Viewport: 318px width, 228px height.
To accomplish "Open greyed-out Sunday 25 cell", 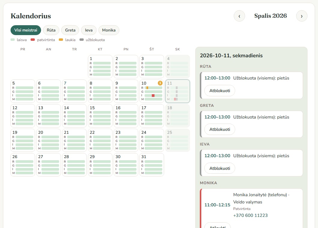I will [x=178, y=140].
